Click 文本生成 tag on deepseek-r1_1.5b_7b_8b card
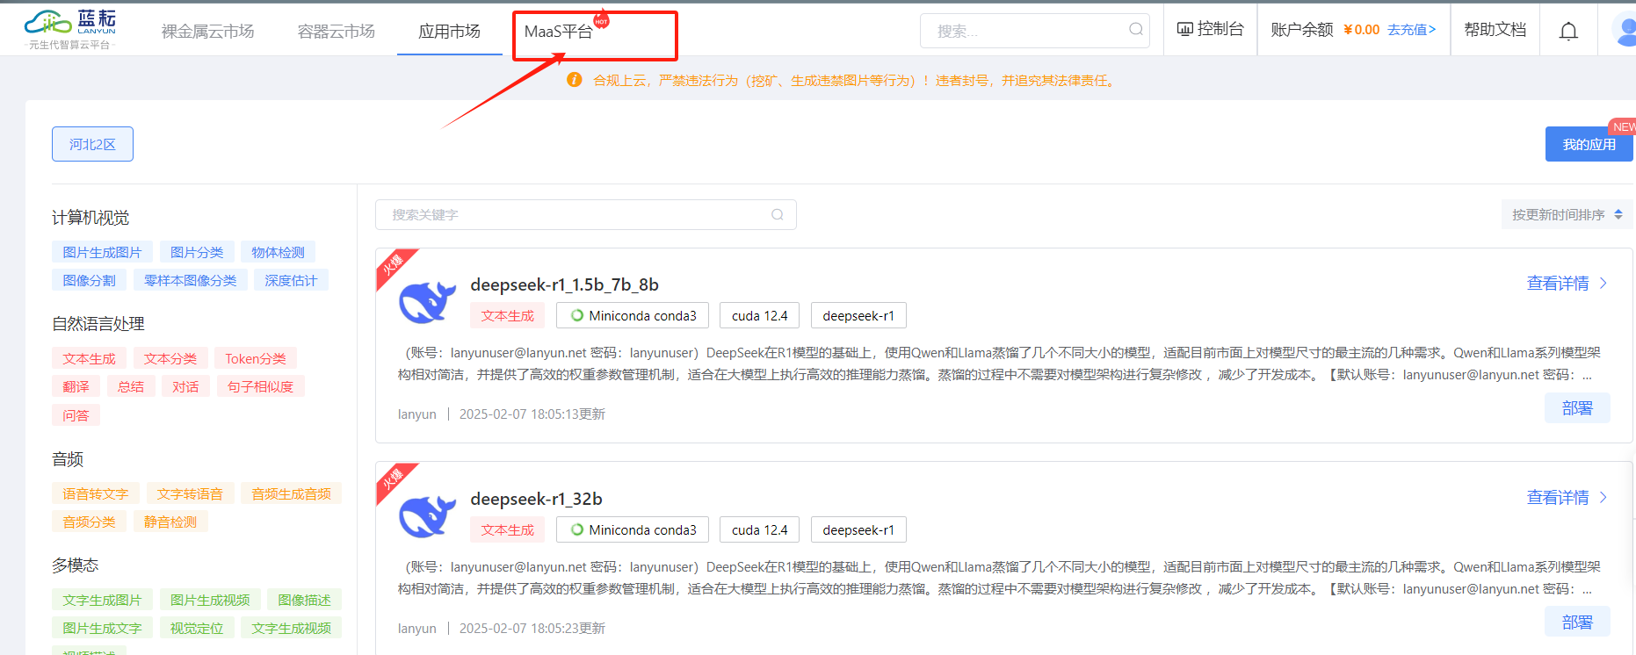1636x655 pixels. point(507,315)
